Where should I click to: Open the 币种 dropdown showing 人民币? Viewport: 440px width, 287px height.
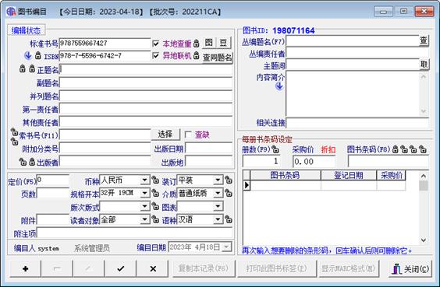[x=144, y=180]
